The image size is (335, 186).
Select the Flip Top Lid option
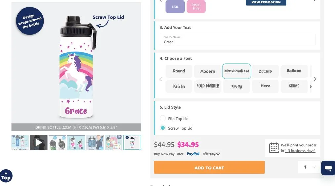coord(163,118)
